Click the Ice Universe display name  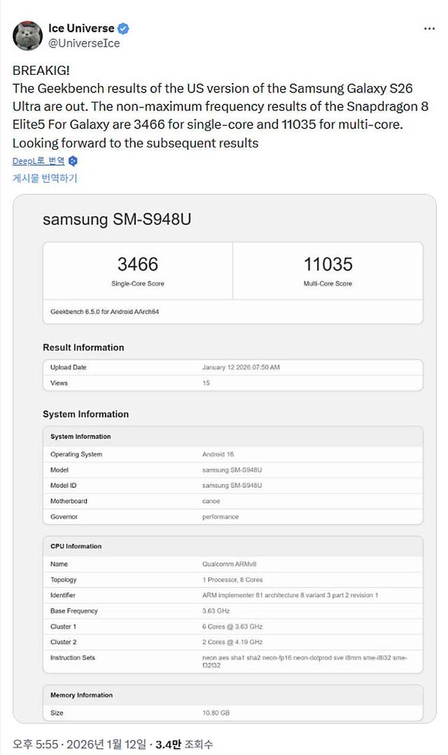80,29
